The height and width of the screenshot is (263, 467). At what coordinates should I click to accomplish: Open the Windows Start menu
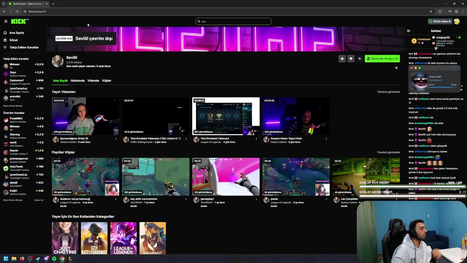pyautogui.click(x=6, y=259)
